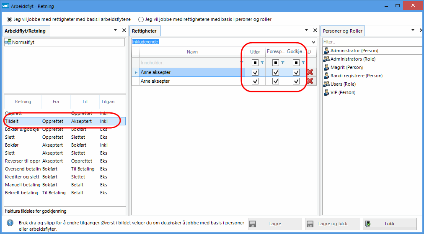
Task: Select the Administrators (Role) icon entry
Action: pos(326,59)
